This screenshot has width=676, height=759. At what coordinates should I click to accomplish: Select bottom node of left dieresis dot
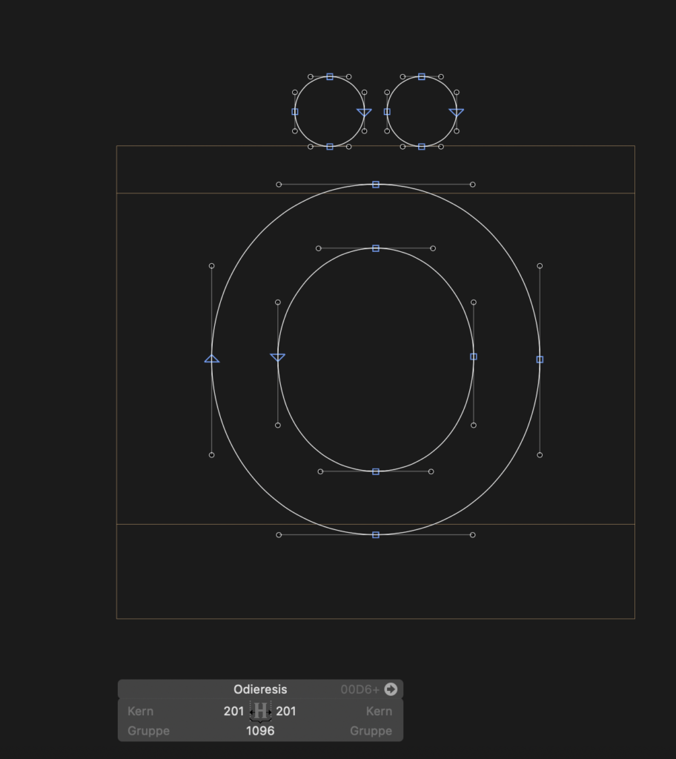pos(330,147)
